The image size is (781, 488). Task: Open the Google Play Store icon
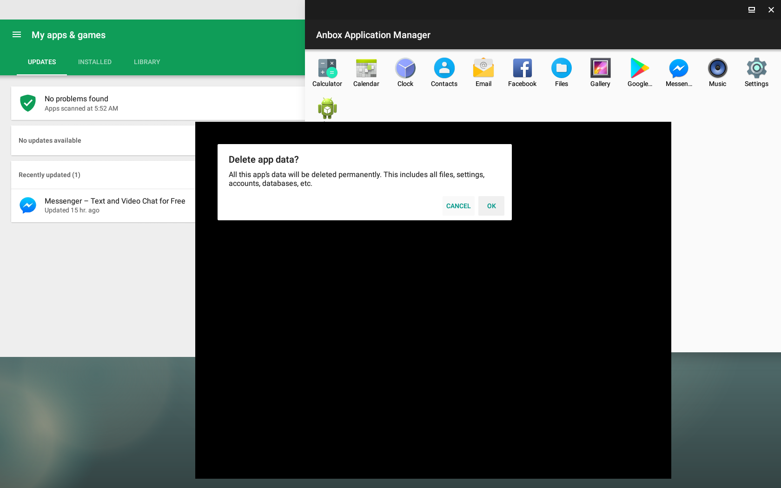[x=640, y=68]
